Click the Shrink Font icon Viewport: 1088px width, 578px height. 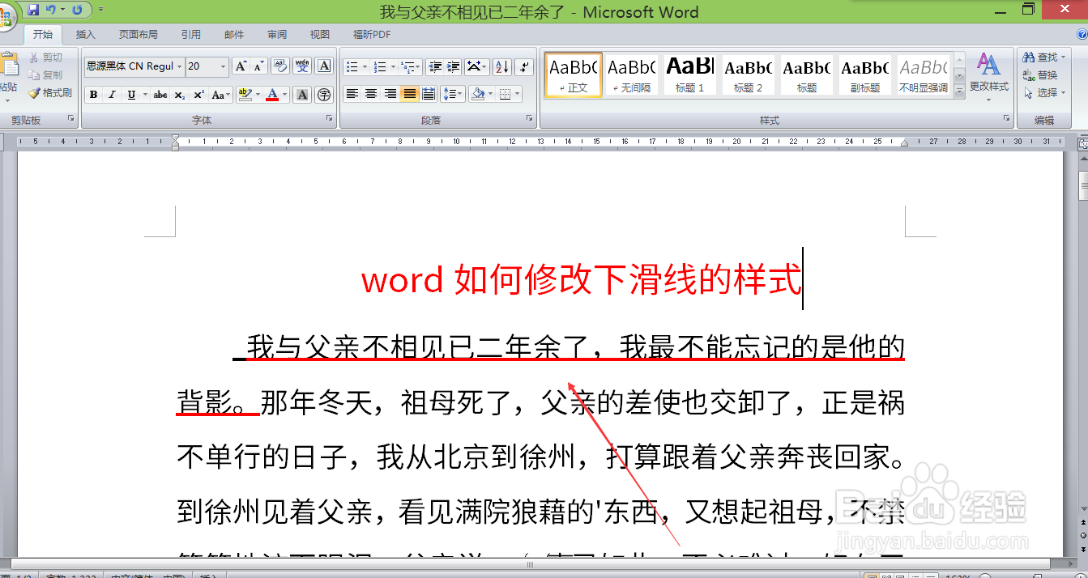(x=258, y=66)
